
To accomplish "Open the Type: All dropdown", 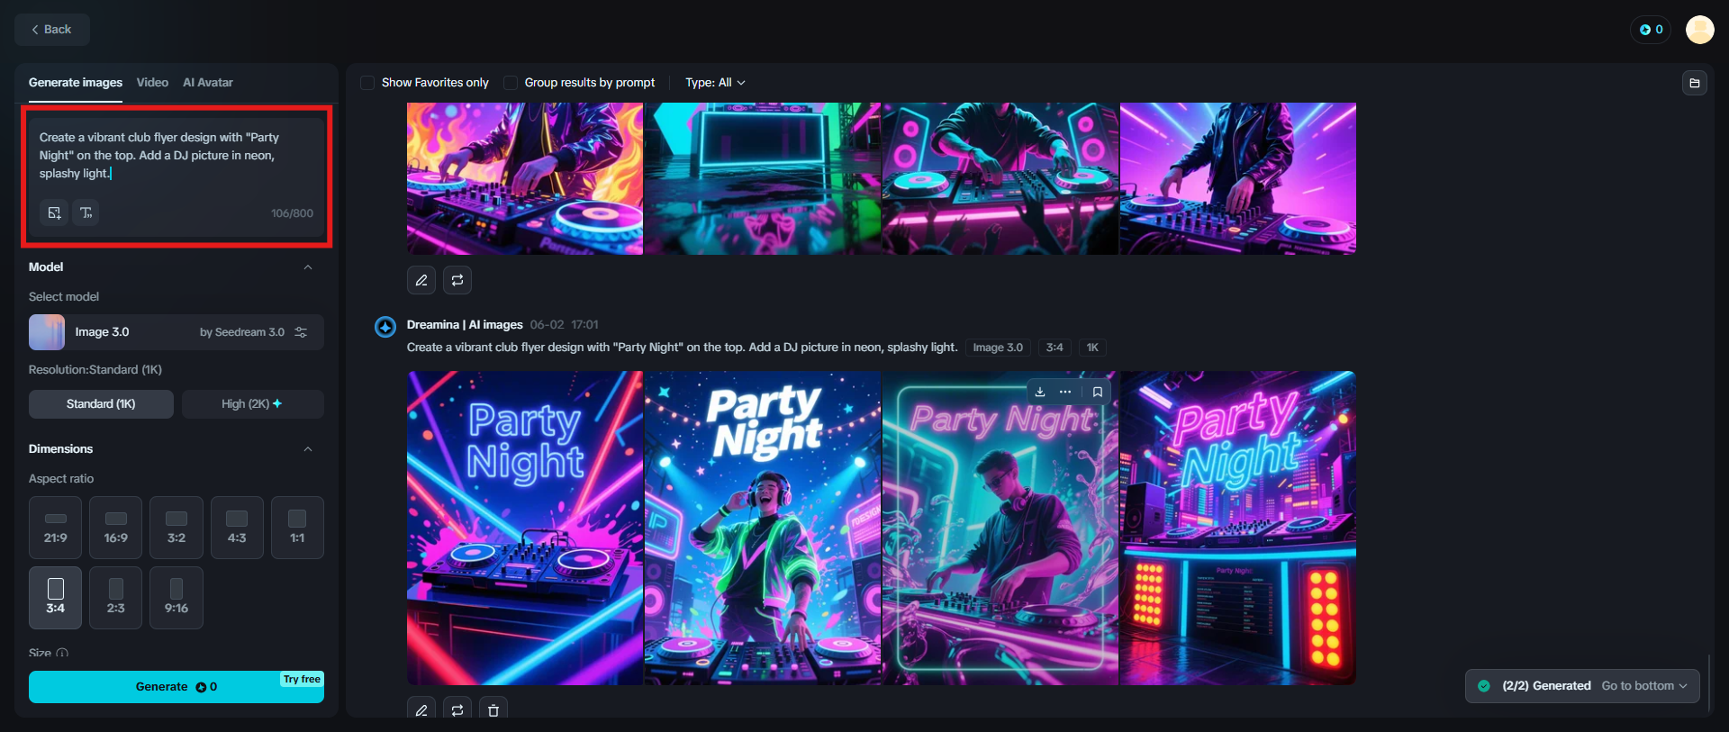I will pos(715,83).
